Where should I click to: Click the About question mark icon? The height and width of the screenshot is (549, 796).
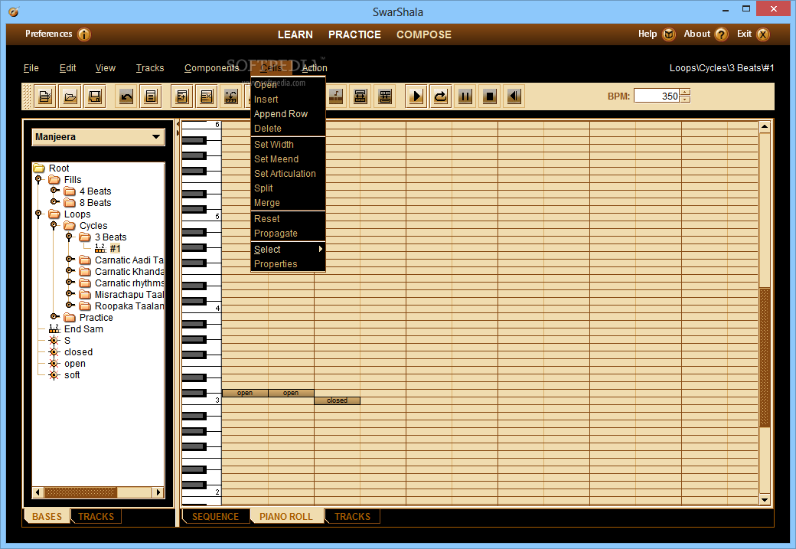(721, 34)
